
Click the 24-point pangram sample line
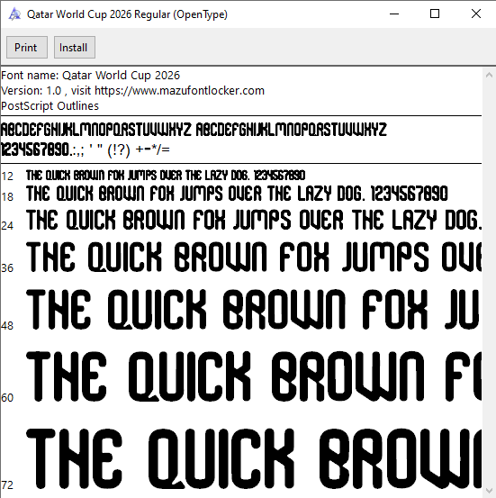pos(254,220)
